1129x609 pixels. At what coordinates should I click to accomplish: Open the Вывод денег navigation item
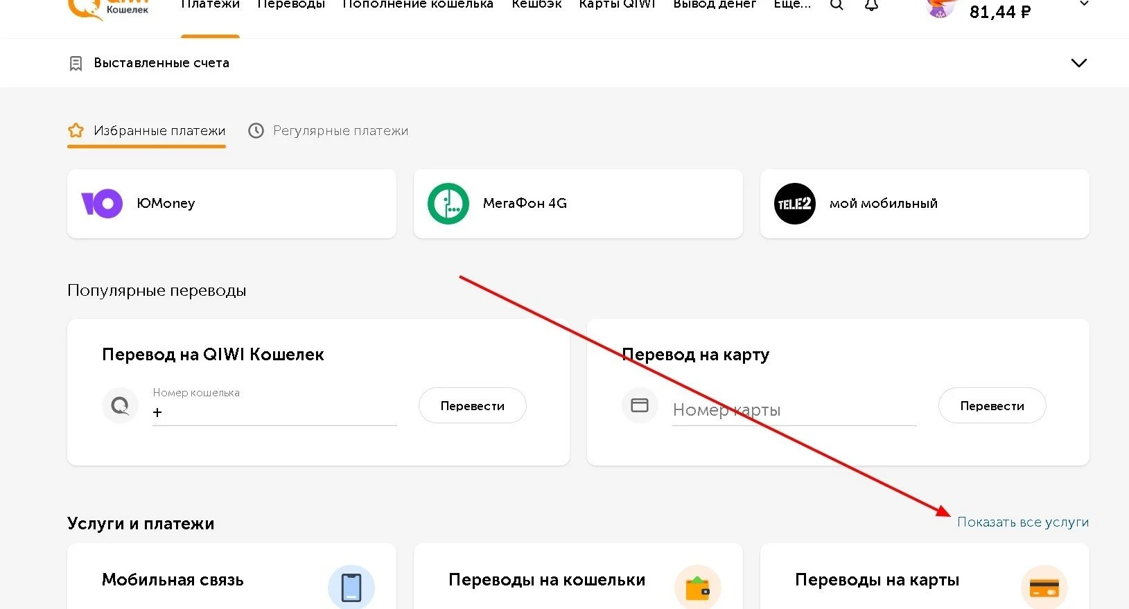(715, 4)
